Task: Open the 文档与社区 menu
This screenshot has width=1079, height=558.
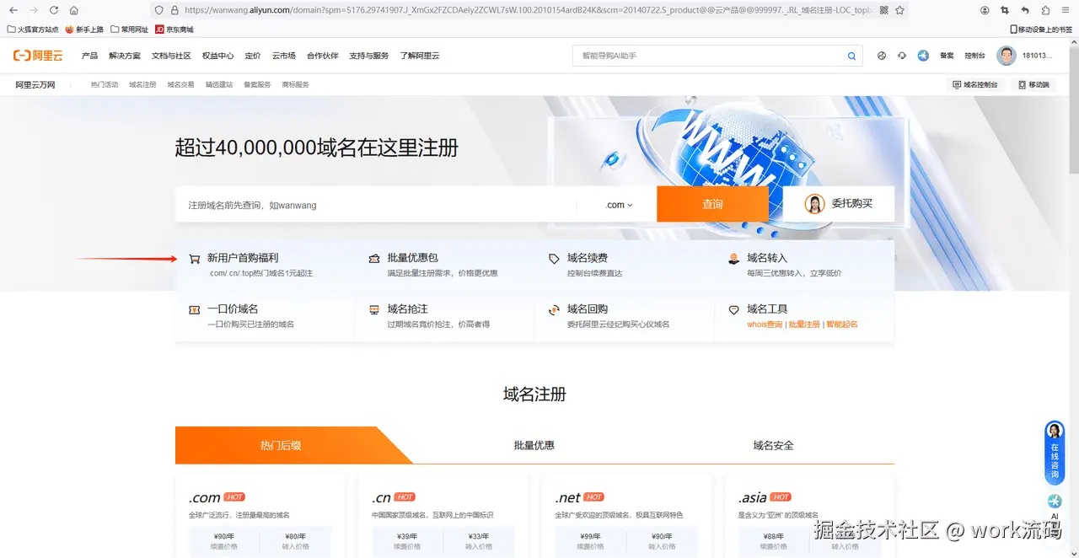Action: point(171,56)
